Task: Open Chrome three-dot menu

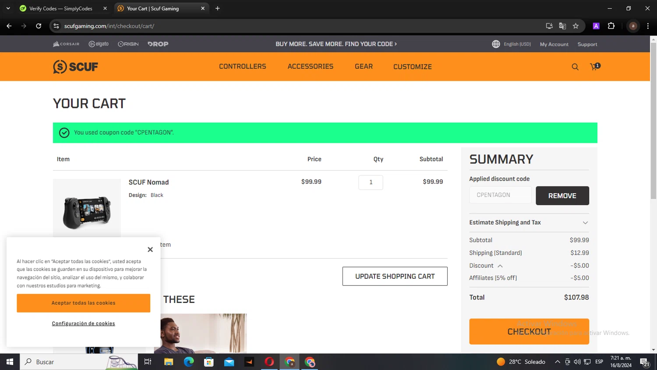Action: [648, 26]
